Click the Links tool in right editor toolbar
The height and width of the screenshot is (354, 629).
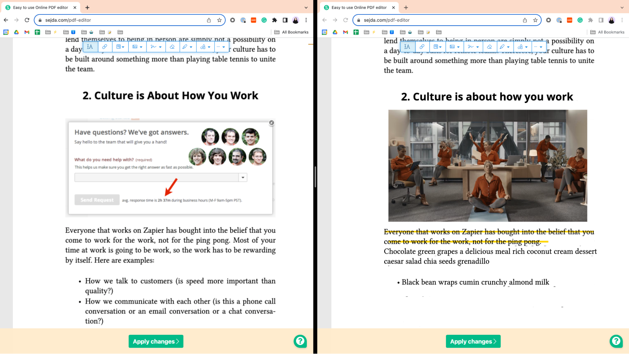pyautogui.click(x=422, y=47)
